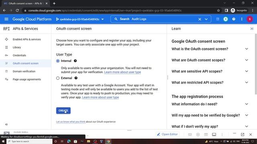Collapse the Learn panel
257x144 pixels.
(252, 29)
